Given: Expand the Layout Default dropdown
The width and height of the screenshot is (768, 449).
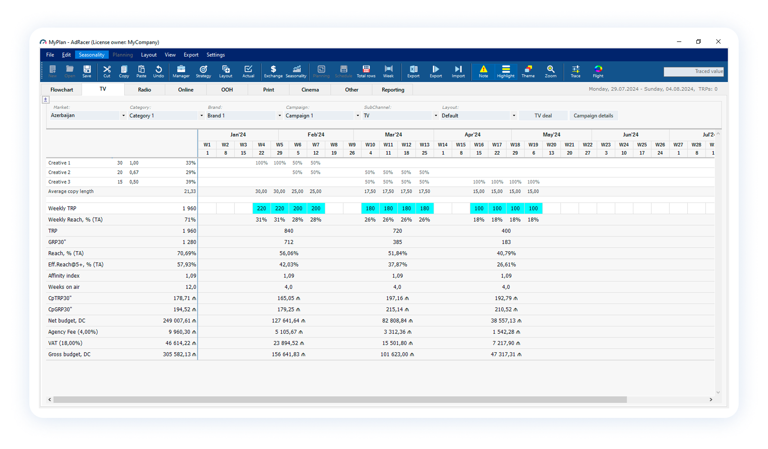Looking at the screenshot, I should 514,116.
